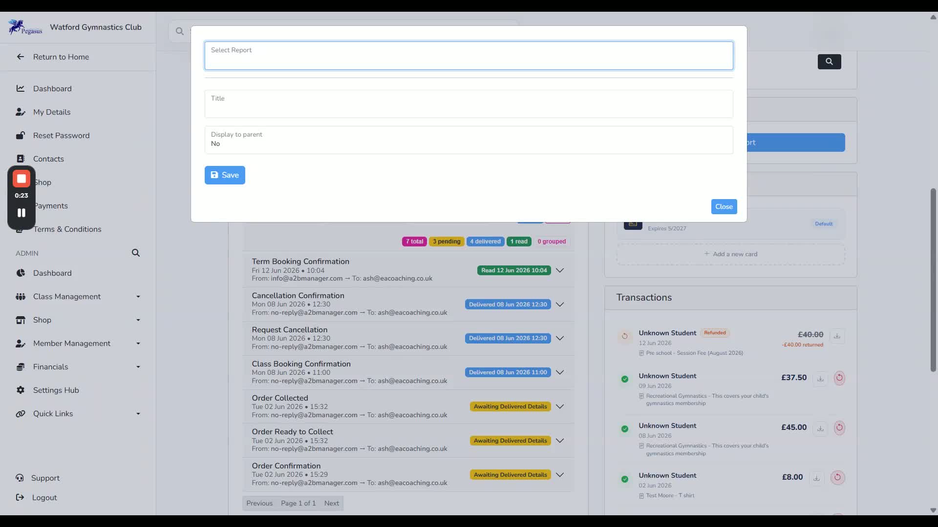This screenshot has height=527, width=938.
Task: Download receipt for £37.50 transaction
Action: click(820, 378)
